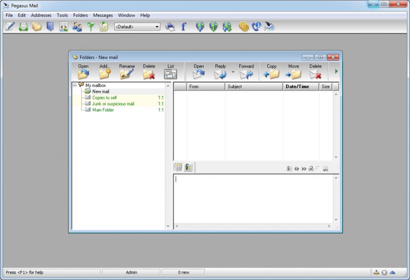Open the Reply button dropdown arrow

[233, 72]
